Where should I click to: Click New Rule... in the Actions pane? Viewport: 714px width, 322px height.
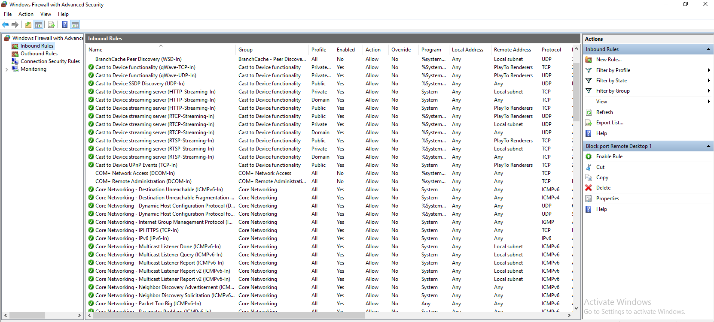(609, 60)
